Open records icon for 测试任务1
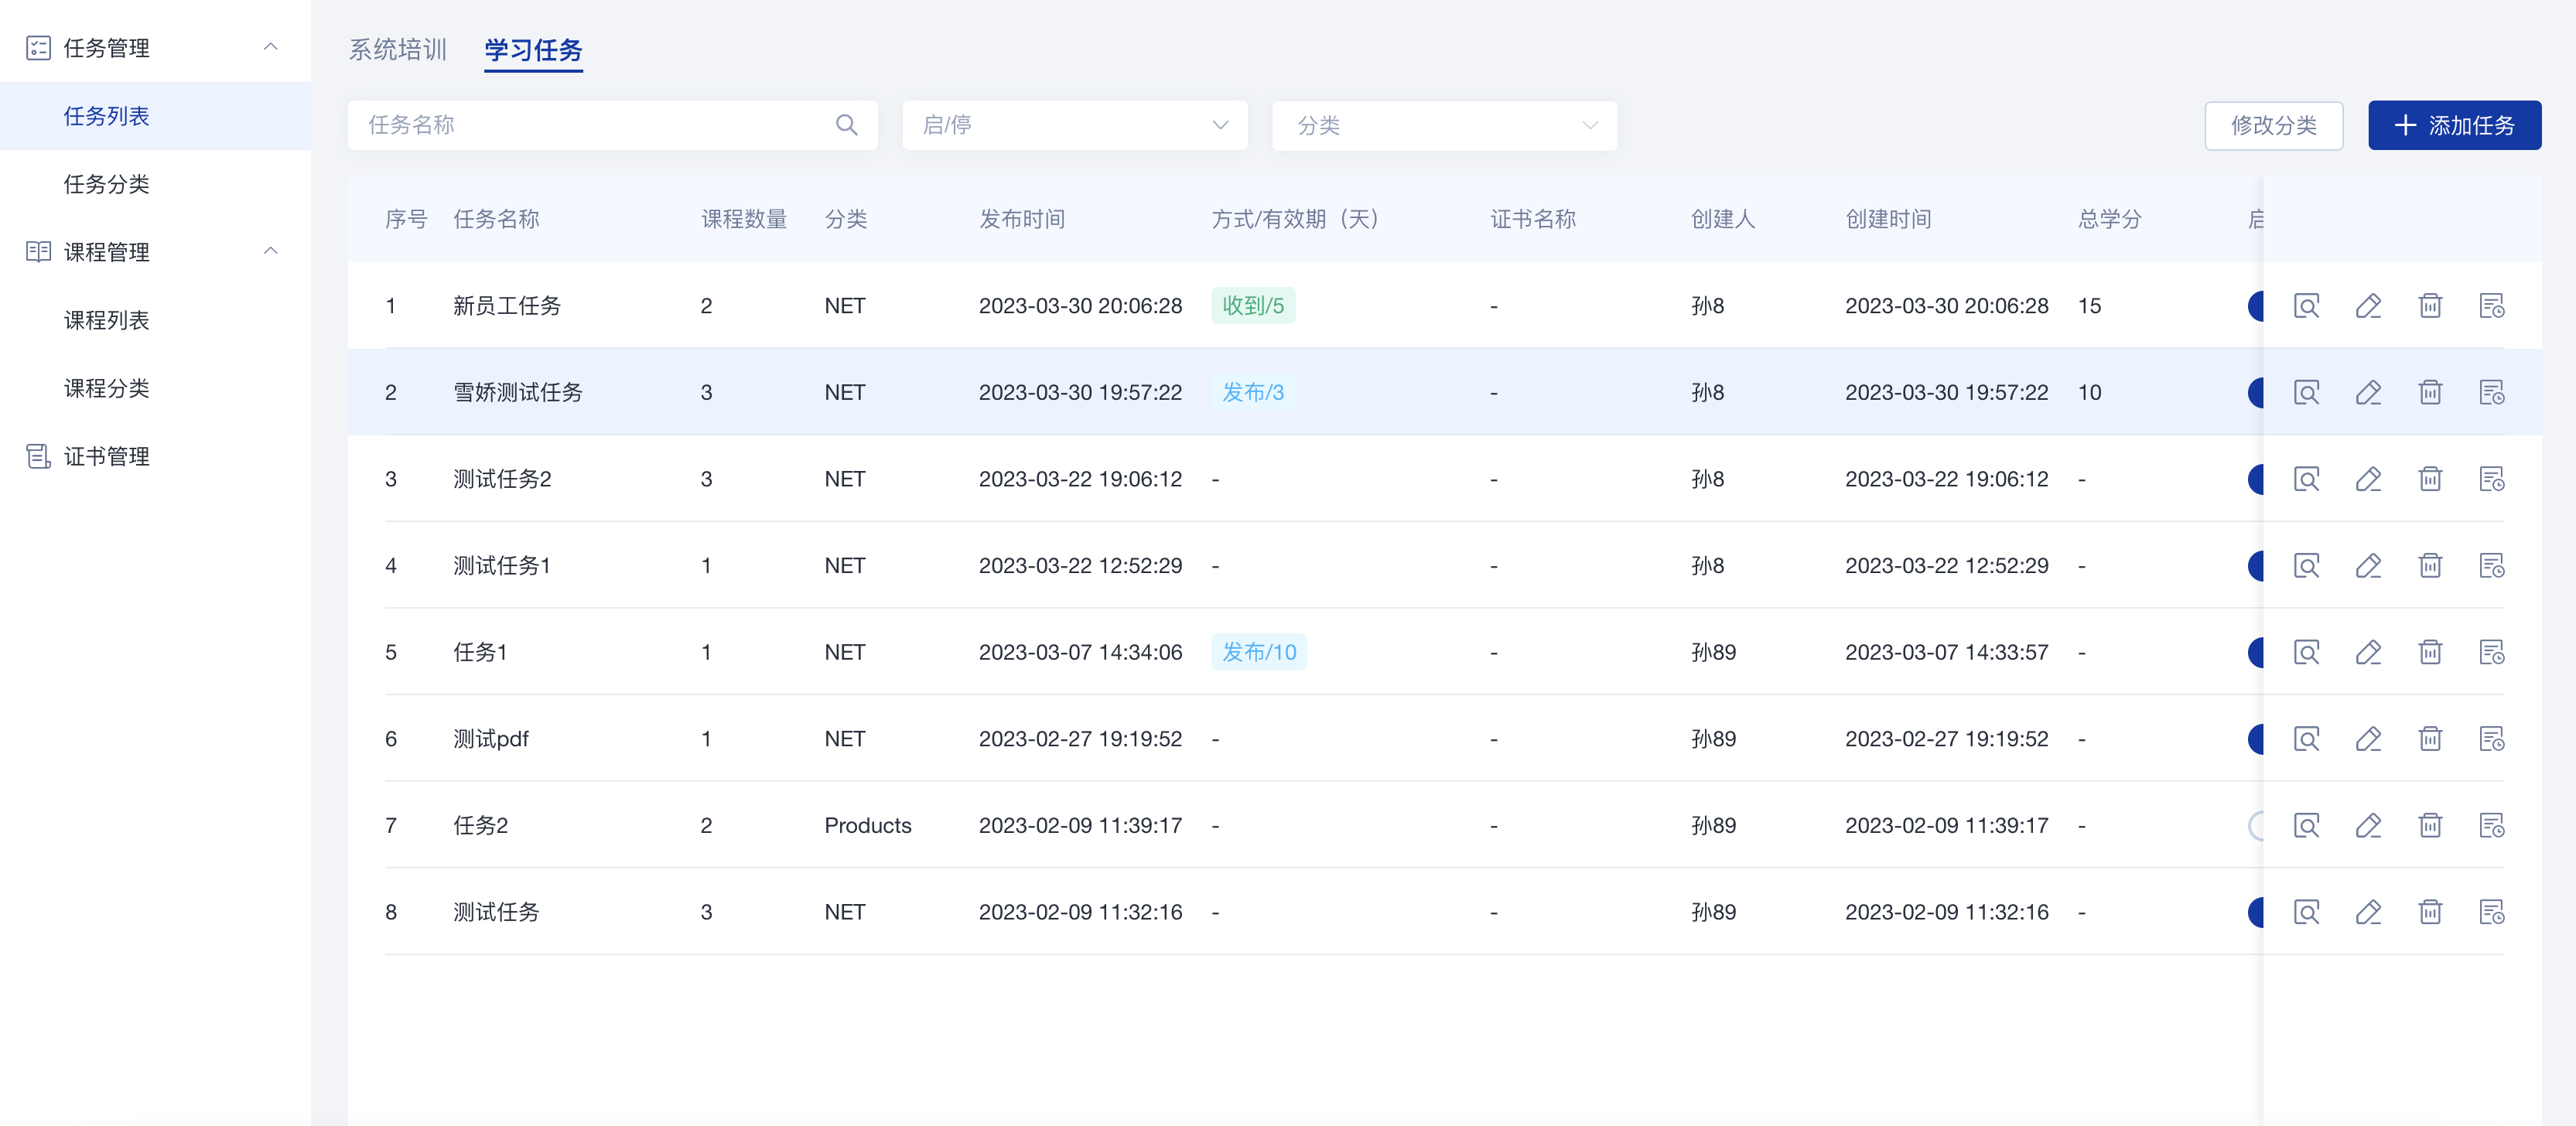 tap(2492, 566)
